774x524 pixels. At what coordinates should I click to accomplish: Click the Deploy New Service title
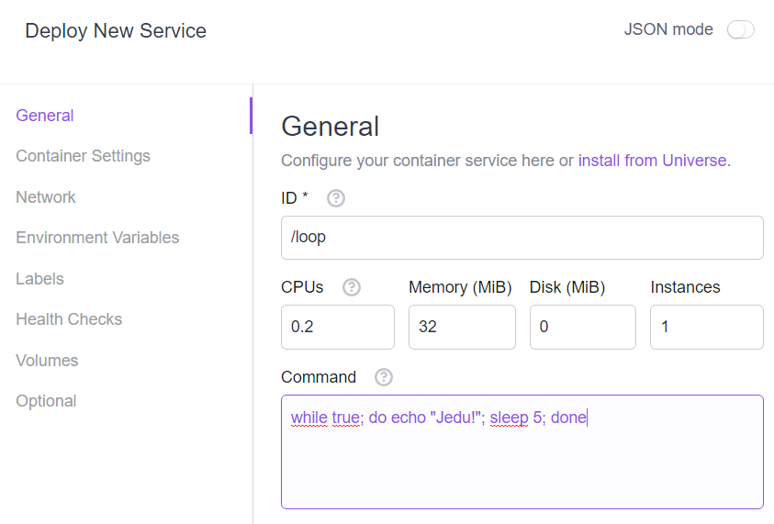[x=116, y=30]
